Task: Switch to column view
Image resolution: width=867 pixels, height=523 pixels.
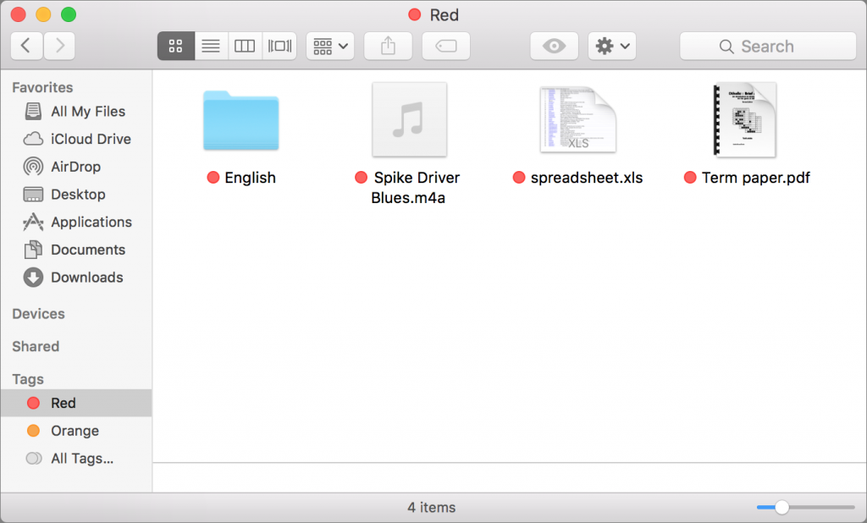Action: [x=245, y=46]
